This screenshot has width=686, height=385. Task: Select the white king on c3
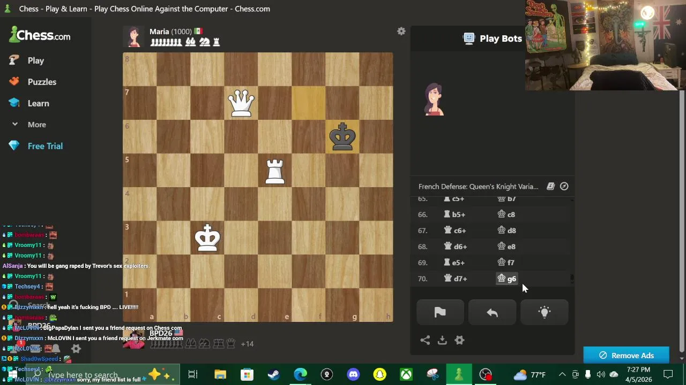pos(207,238)
